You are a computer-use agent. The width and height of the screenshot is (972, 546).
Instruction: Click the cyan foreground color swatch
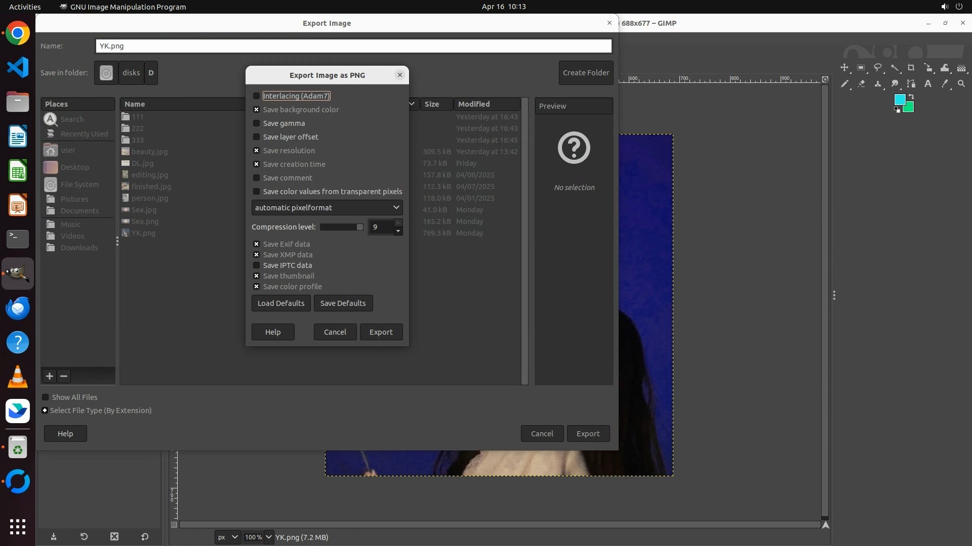click(900, 100)
